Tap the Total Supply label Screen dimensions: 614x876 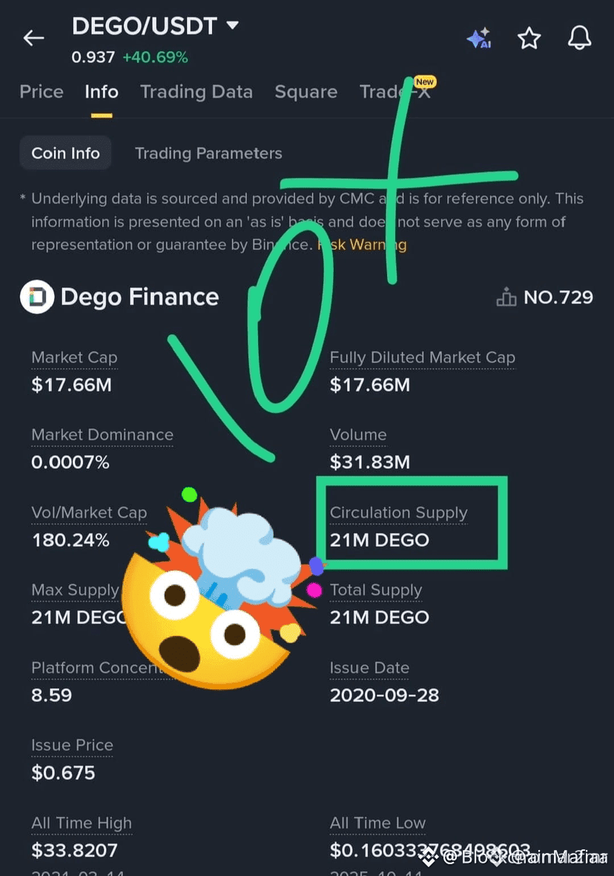[376, 590]
